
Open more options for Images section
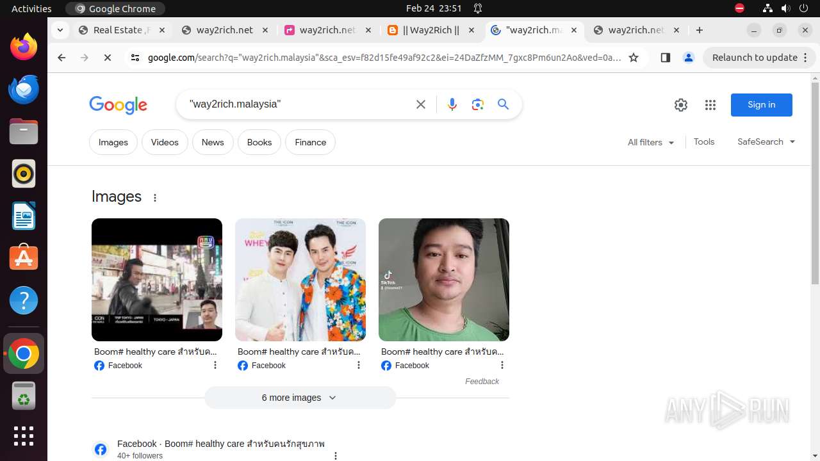(x=155, y=198)
